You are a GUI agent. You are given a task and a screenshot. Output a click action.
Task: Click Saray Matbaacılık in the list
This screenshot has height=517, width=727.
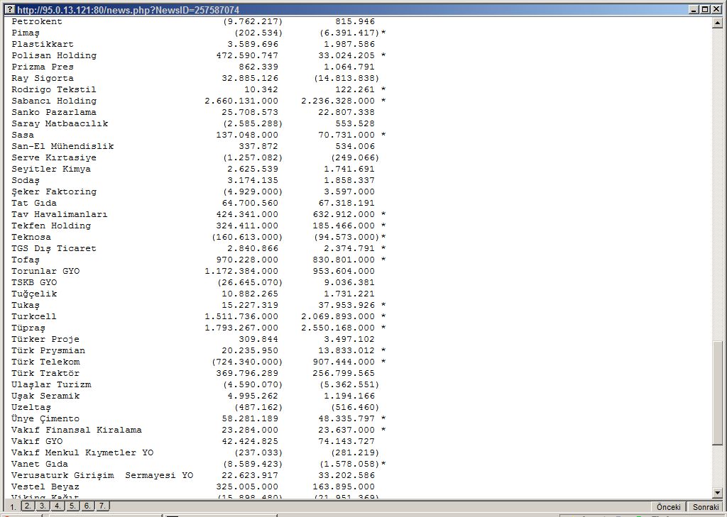(x=60, y=123)
